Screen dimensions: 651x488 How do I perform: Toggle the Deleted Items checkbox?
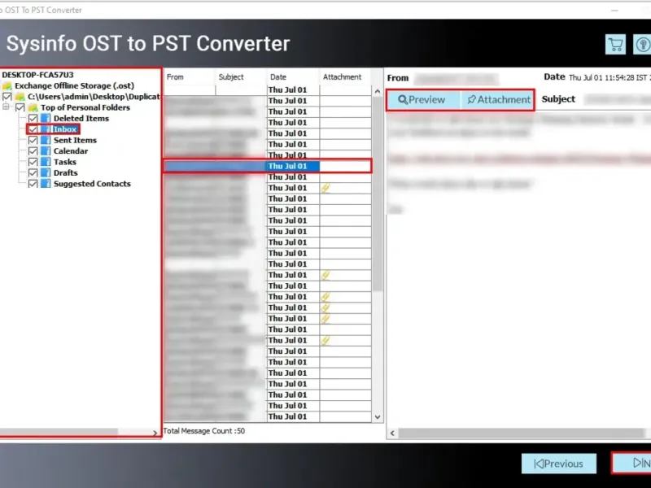(x=33, y=118)
